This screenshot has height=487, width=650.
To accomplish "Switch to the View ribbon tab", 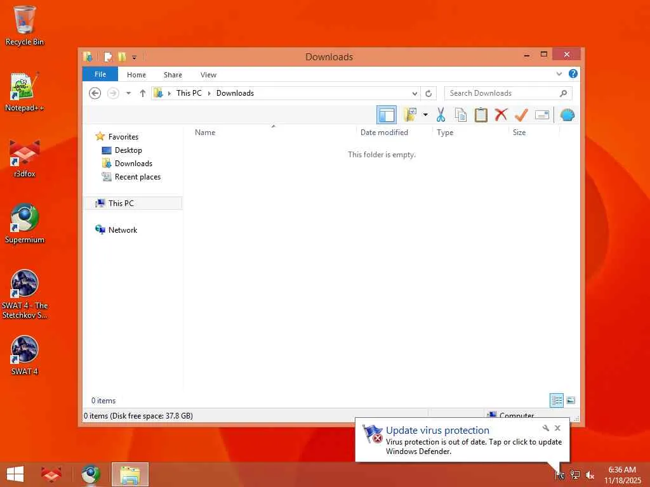I will (x=208, y=75).
